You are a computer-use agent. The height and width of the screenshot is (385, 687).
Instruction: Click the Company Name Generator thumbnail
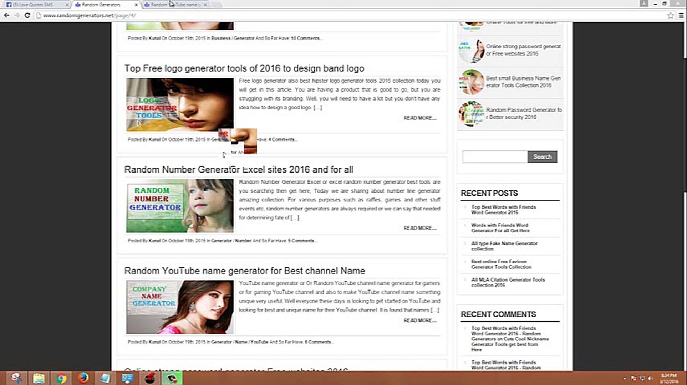coord(180,307)
